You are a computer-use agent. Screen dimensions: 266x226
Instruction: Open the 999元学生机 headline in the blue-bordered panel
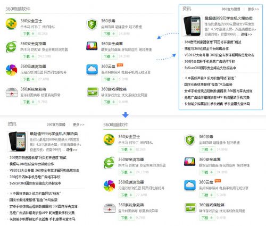pyautogui.click(x=228, y=18)
